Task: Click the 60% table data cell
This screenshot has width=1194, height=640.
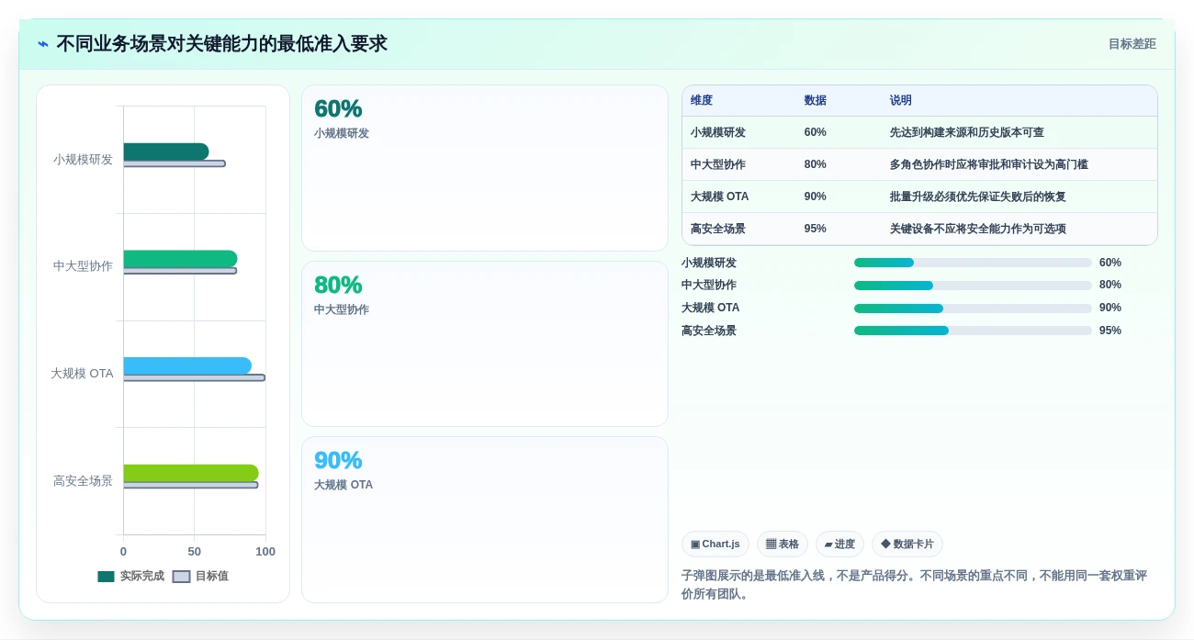Action: point(815,132)
